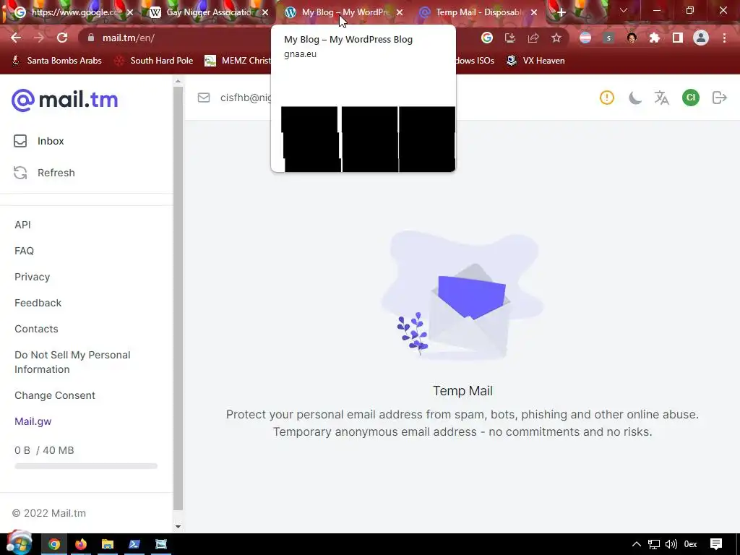Open the Chrome three-dot menu
Screen dimensions: 740x555
(x=724, y=38)
